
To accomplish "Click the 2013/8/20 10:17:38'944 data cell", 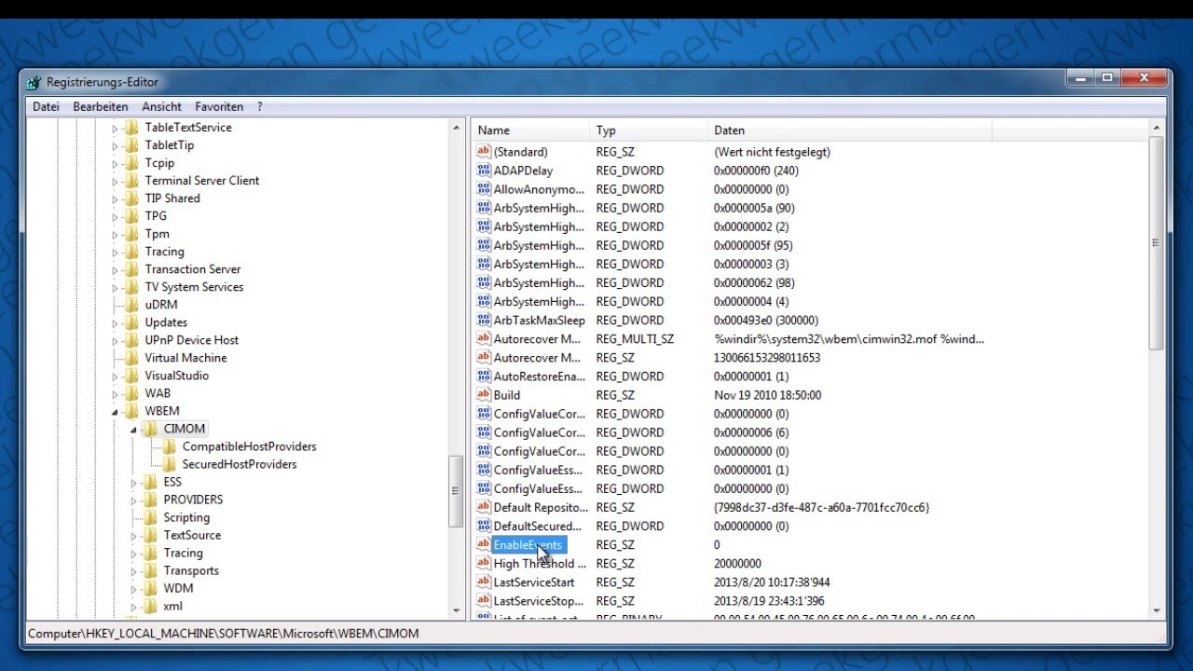I will point(772,582).
